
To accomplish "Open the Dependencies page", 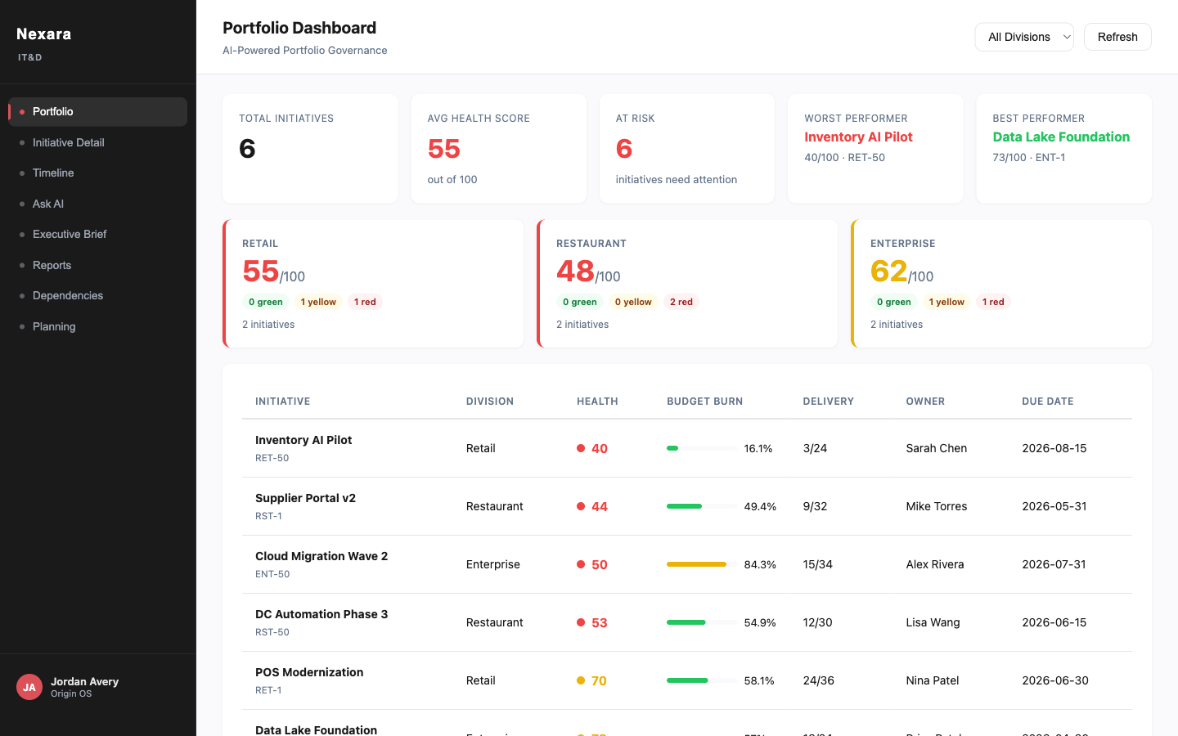I will [x=97, y=296].
